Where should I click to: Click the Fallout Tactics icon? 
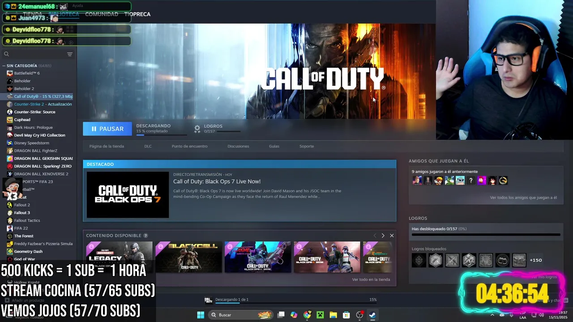pos(10,220)
